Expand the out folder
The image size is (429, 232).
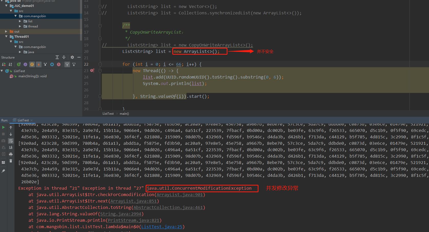[6, 31]
